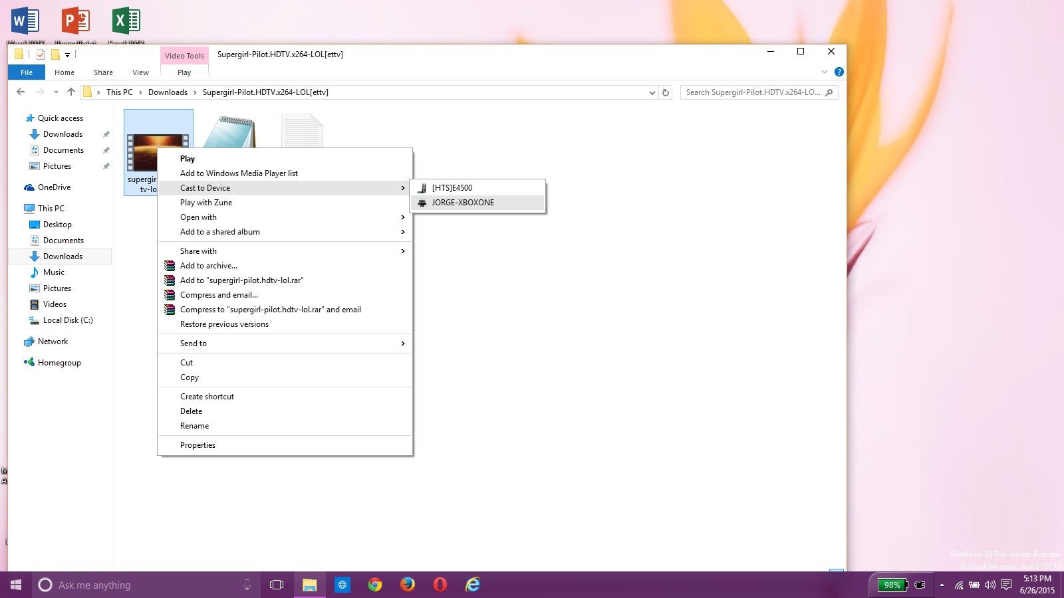Select Music in the navigation pane
This screenshot has width=1064, height=598.
pos(54,272)
